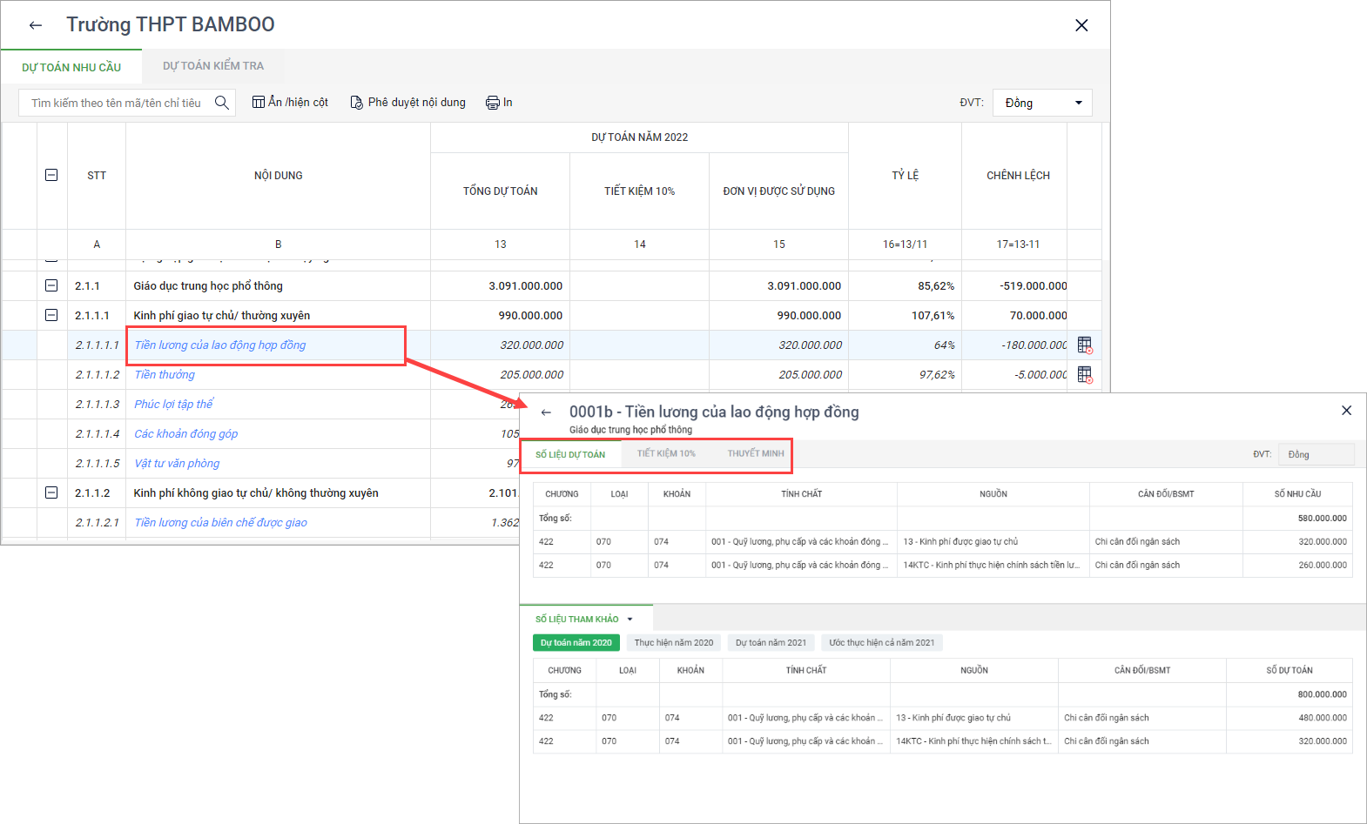Viewport: 1367px width, 824px height.
Task: Open the Tiền lương của biên chế link
Action: click(x=220, y=522)
